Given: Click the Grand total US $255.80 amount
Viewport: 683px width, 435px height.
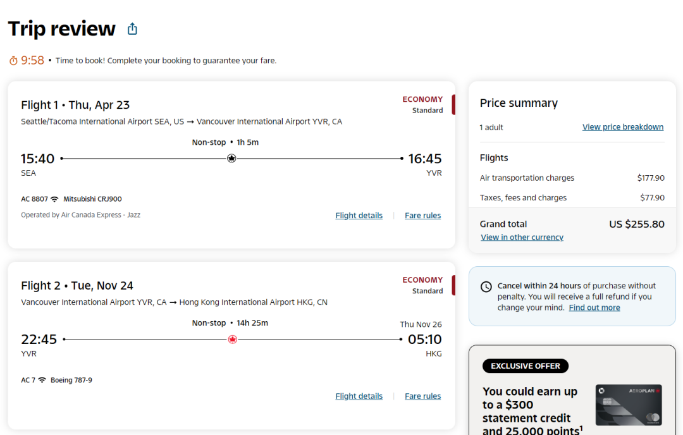Looking at the screenshot, I should (636, 224).
